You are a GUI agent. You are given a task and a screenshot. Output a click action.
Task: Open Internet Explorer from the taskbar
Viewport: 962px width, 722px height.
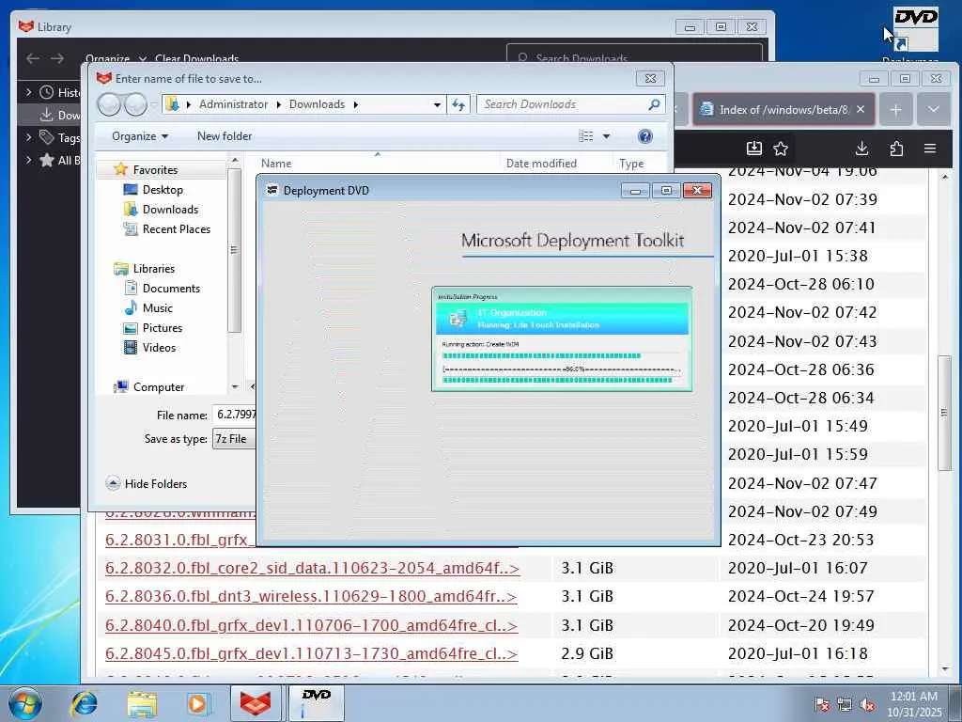84,703
